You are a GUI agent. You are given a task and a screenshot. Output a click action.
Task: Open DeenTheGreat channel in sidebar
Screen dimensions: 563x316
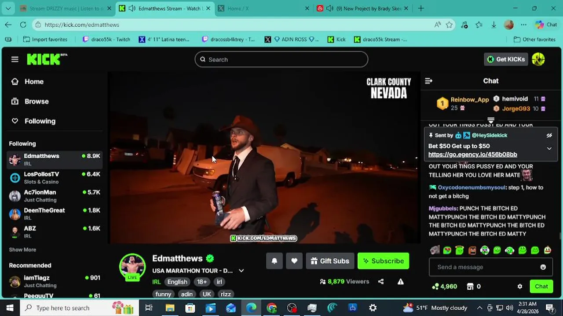tap(55, 214)
